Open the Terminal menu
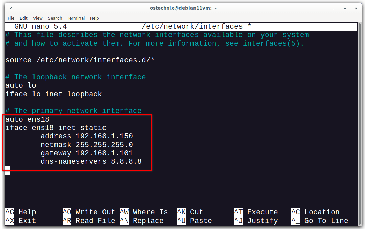 (76, 18)
